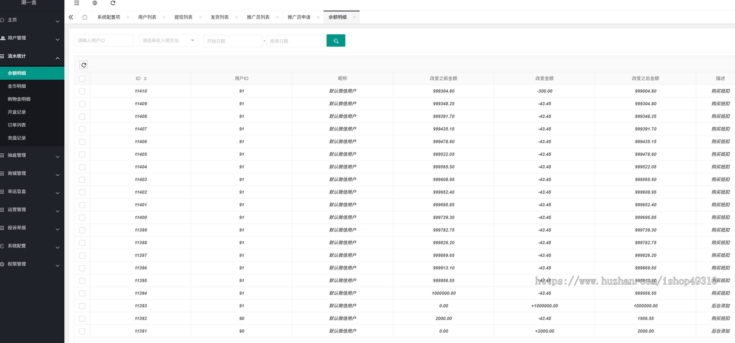Open the 结束日期 date field
735x343 pixels.
coord(295,41)
